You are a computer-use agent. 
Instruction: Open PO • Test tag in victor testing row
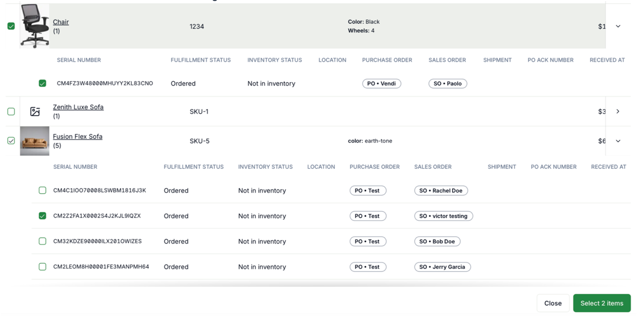pos(368,216)
